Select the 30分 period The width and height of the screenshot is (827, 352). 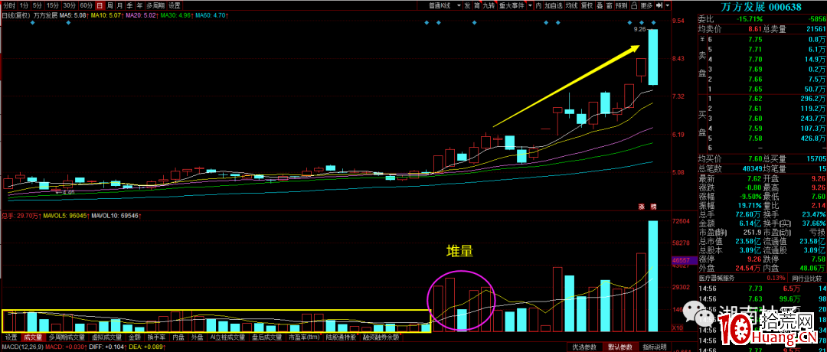(69, 6)
